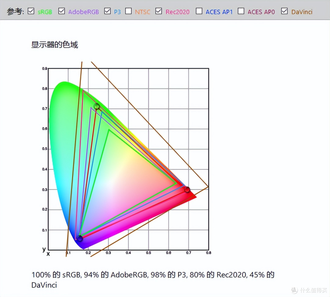Click the gamut coverage summary starting 100% 的 sRGB

tap(153, 280)
